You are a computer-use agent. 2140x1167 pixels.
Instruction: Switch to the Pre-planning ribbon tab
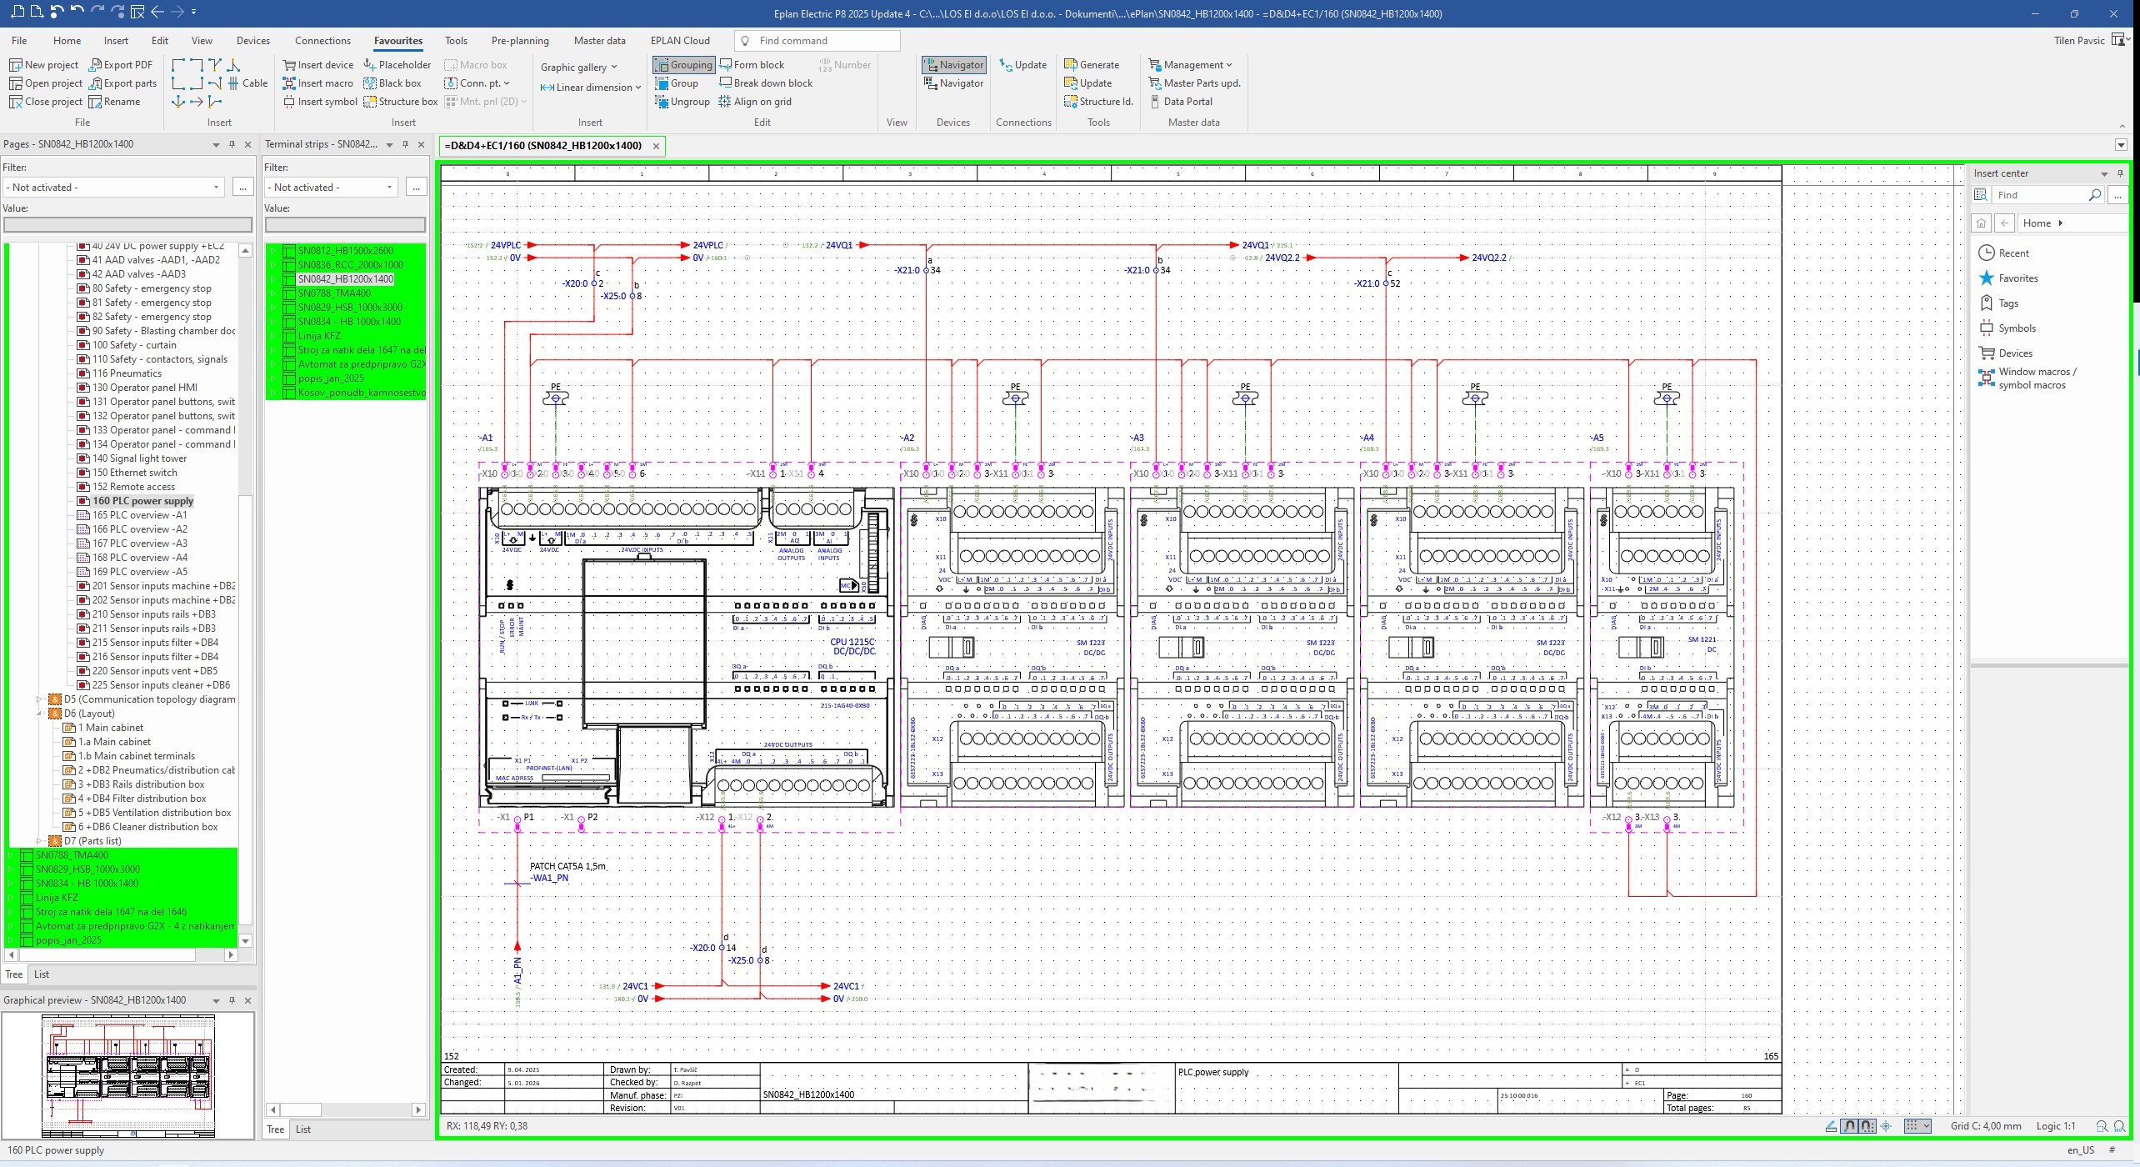coord(520,40)
